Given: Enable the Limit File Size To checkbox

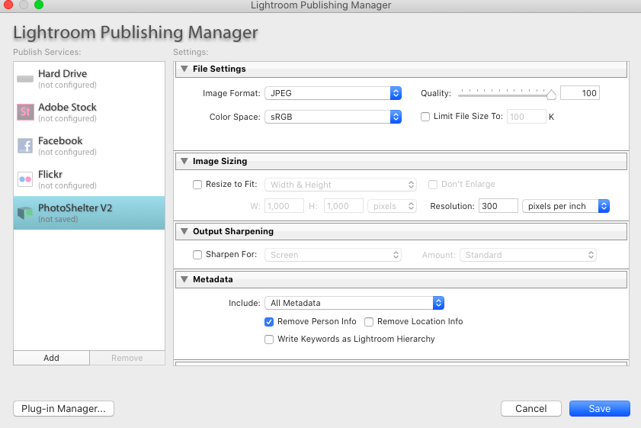Looking at the screenshot, I should [x=426, y=117].
